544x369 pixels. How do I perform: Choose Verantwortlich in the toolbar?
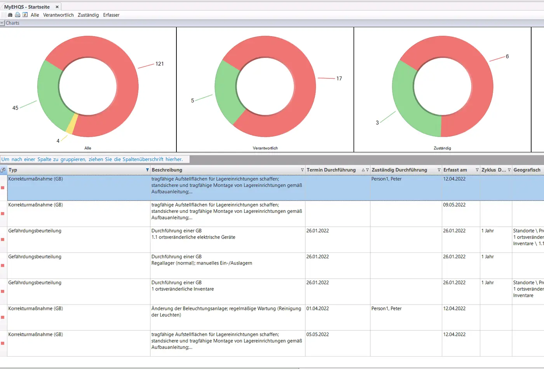pos(58,15)
